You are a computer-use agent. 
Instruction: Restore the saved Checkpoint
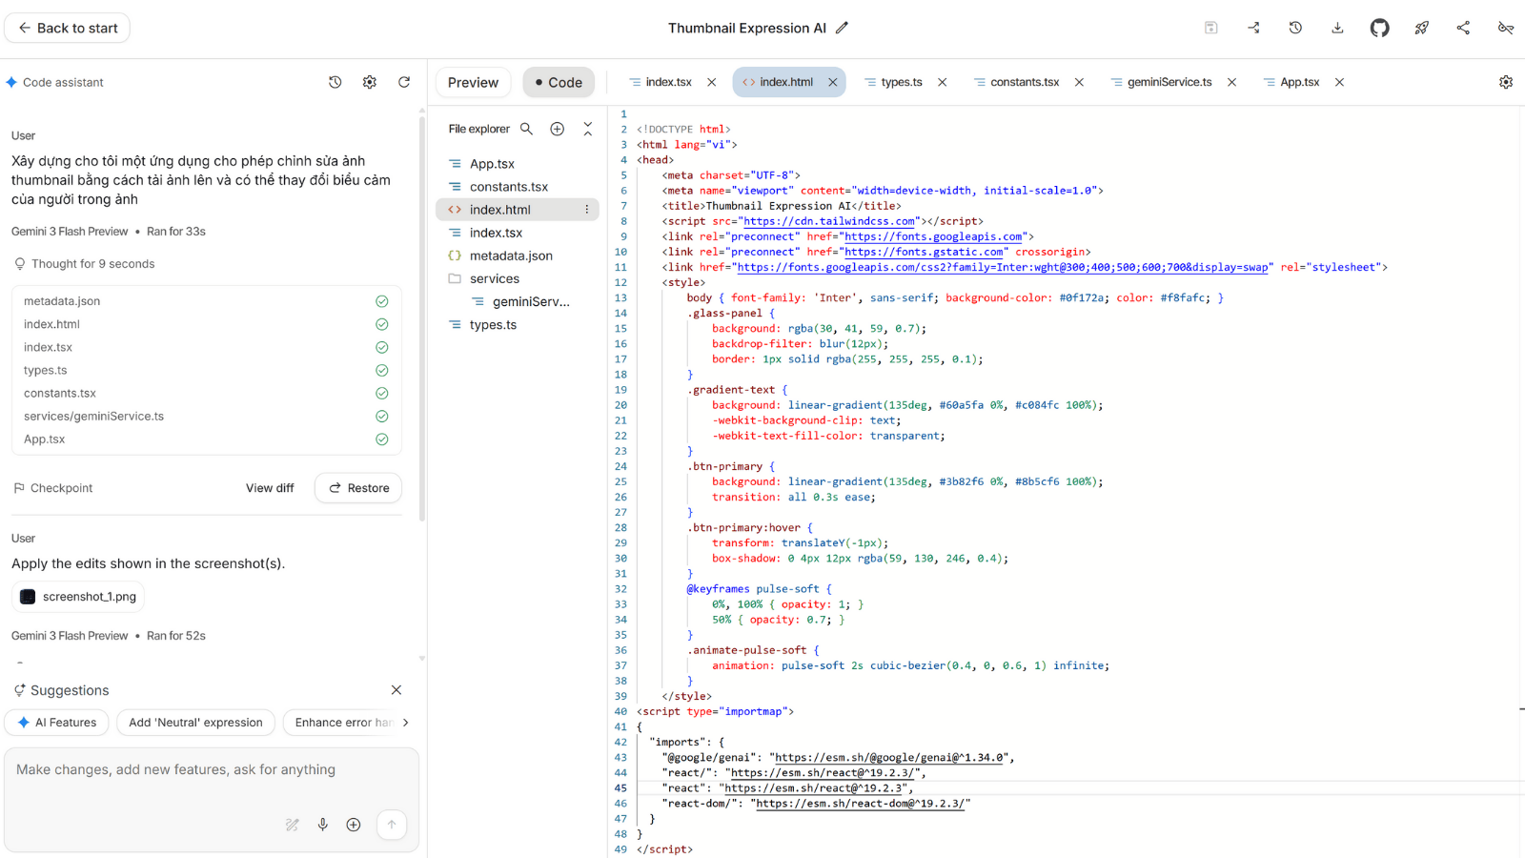(x=357, y=487)
